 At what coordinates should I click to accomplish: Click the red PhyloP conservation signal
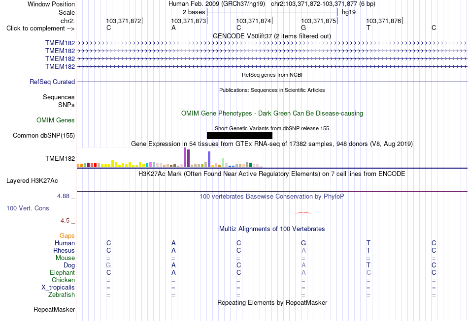click(303, 213)
